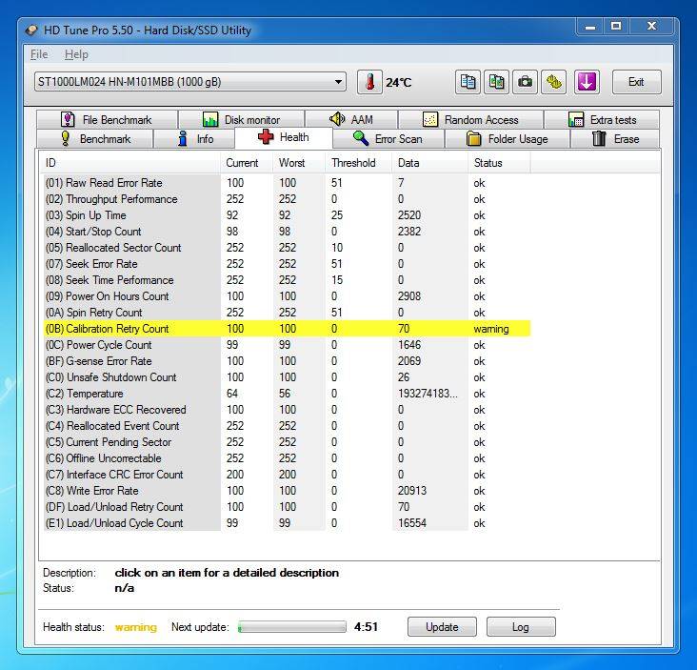Screen dimensions: 697x670
Task: Switch to Error Scan tab
Action: coord(388,139)
